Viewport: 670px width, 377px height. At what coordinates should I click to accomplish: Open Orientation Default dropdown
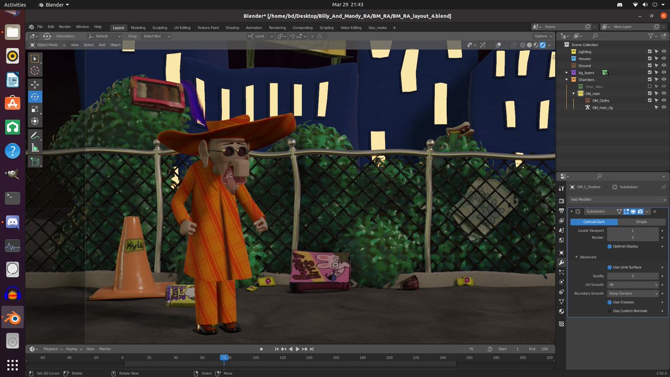click(104, 36)
